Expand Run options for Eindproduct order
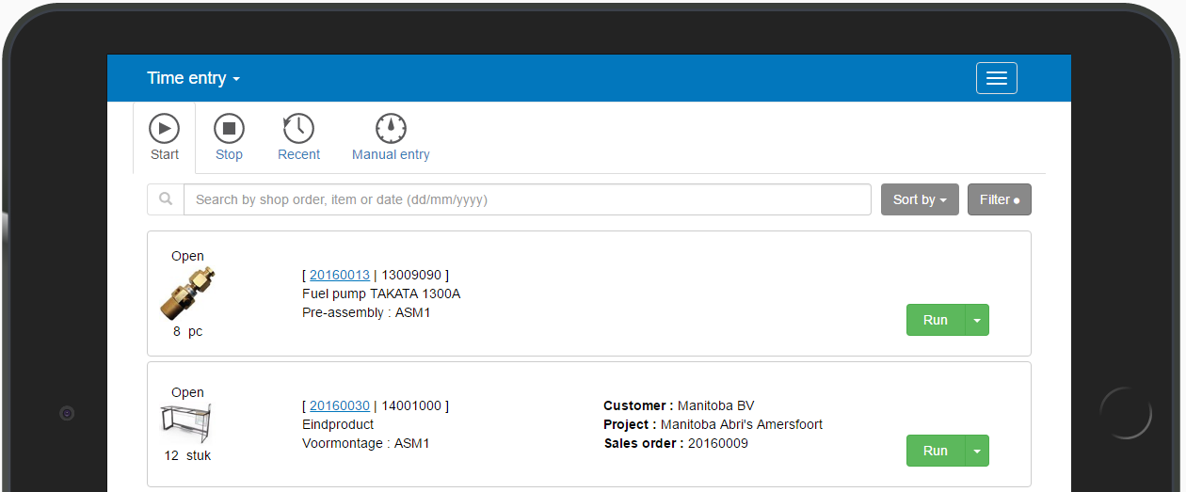The height and width of the screenshot is (492, 1186). click(x=977, y=451)
